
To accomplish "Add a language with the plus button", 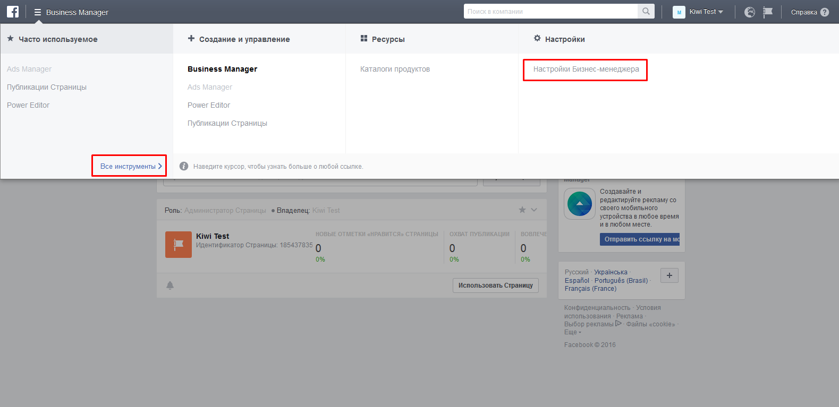I will [x=669, y=275].
